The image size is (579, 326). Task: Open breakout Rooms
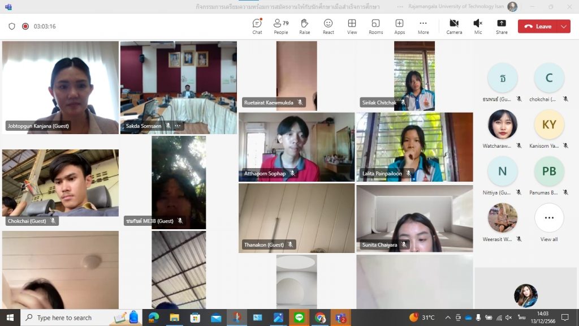[x=375, y=26]
